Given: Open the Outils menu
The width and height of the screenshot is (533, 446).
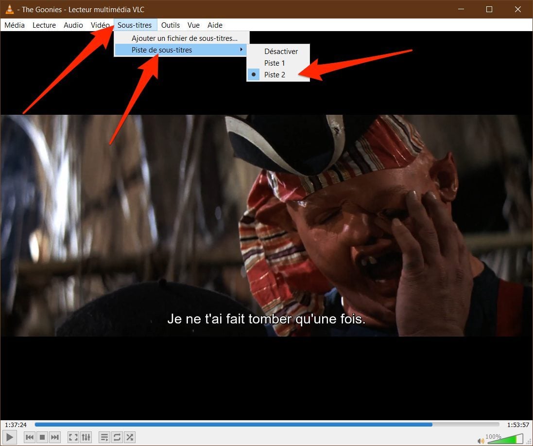Looking at the screenshot, I should pyautogui.click(x=171, y=25).
